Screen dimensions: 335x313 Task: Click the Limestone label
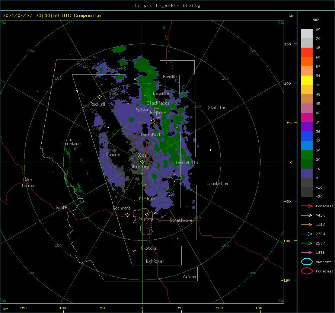click(70, 144)
